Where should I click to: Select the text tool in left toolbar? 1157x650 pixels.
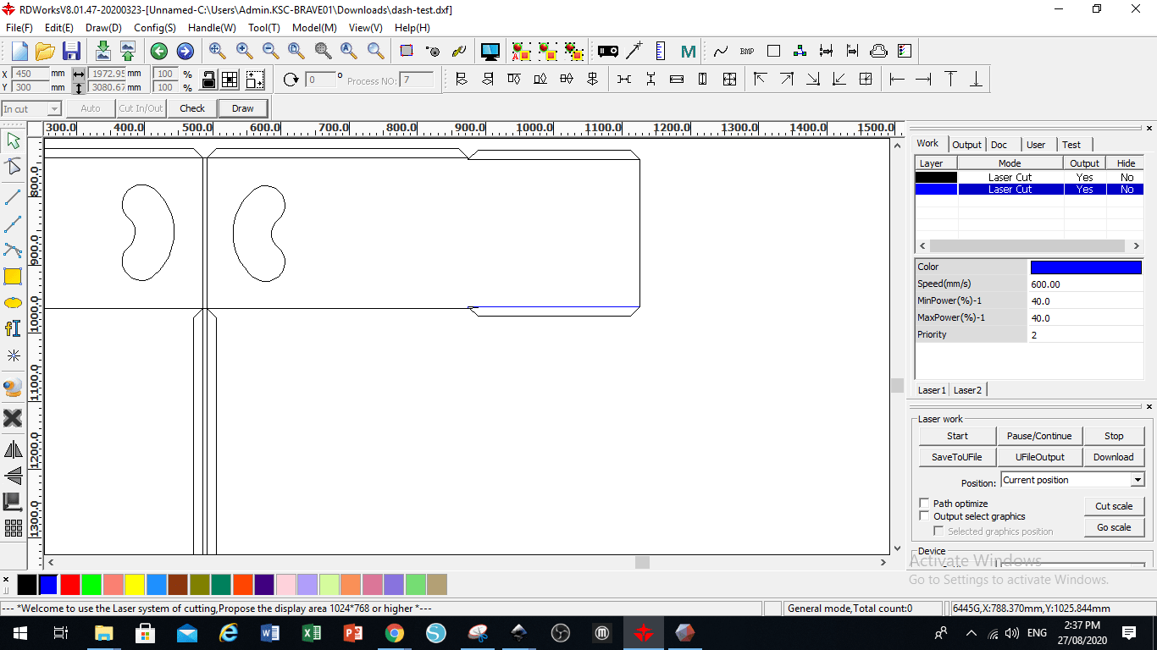(13, 328)
